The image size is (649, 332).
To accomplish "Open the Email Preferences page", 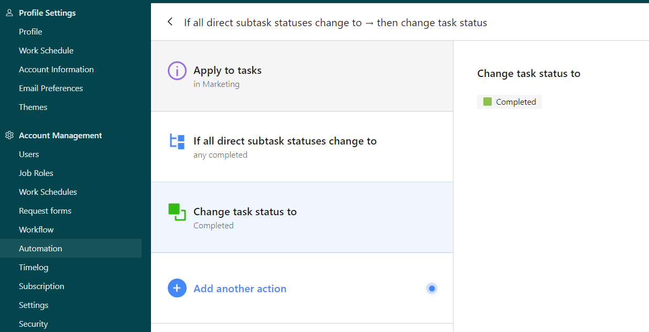I will click(51, 88).
